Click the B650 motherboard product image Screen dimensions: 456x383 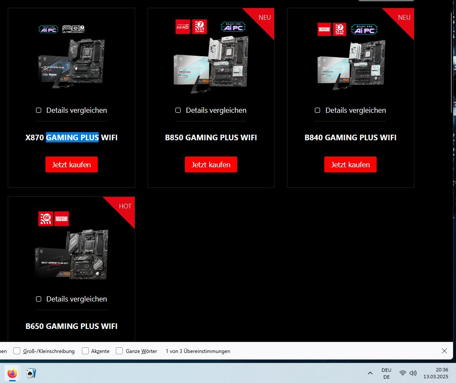tap(72, 254)
